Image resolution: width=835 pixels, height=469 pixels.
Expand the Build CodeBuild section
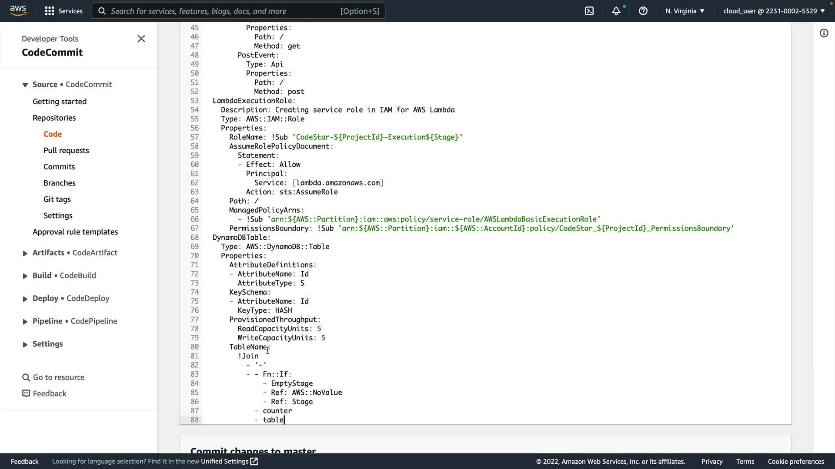click(25, 276)
